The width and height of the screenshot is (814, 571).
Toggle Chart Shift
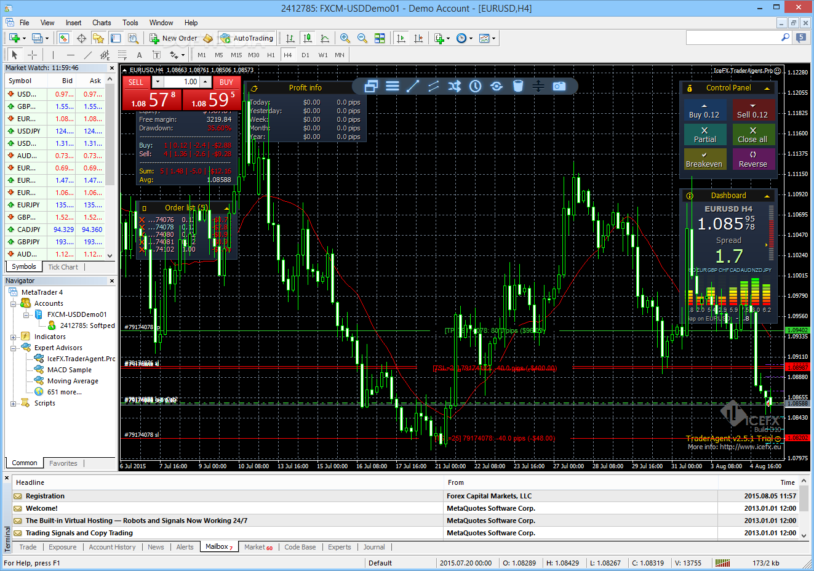pyautogui.click(x=418, y=38)
